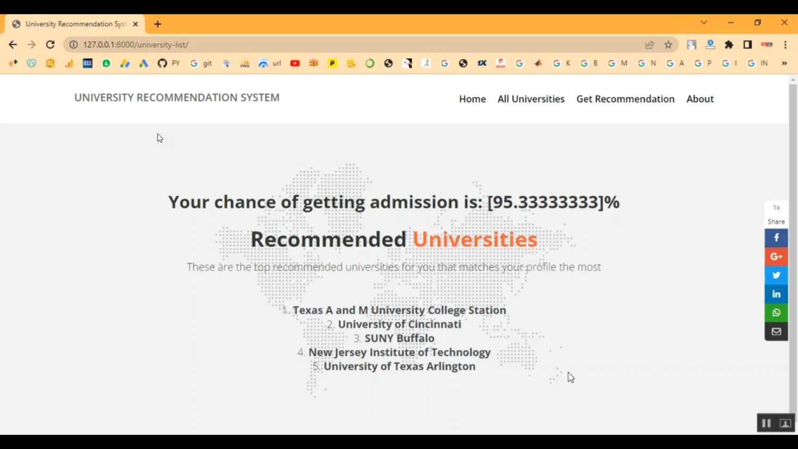
Task: Pause the screen recording
Action: (x=766, y=423)
